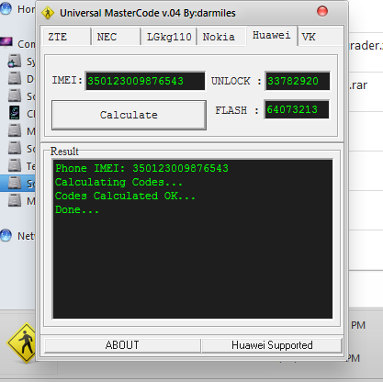This screenshot has width=383, height=382.
Task: Select the FLASH code field
Action: [x=297, y=109]
